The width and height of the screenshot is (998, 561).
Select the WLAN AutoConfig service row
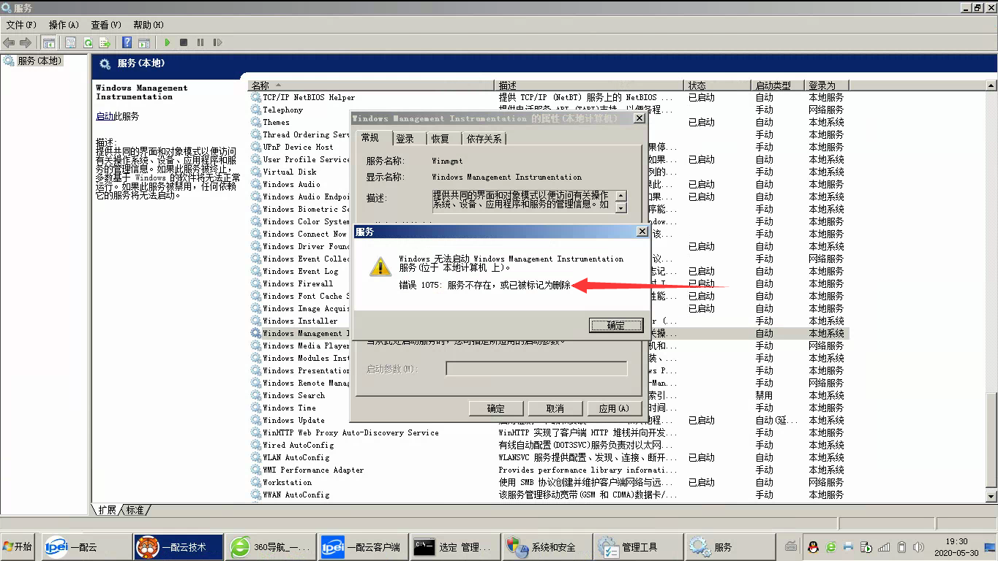(549, 457)
